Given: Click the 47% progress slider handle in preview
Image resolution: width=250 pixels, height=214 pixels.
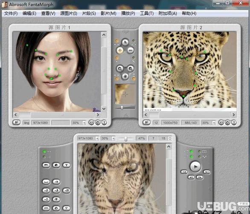Looking at the screenshot, I should tap(125, 139).
